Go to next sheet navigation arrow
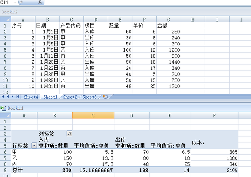251x177 pixels. [x=12, y=97]
